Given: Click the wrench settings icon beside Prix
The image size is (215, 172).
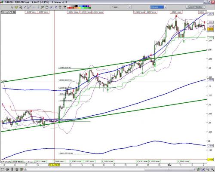Looking at the screenshot, I should pos(7,12).
